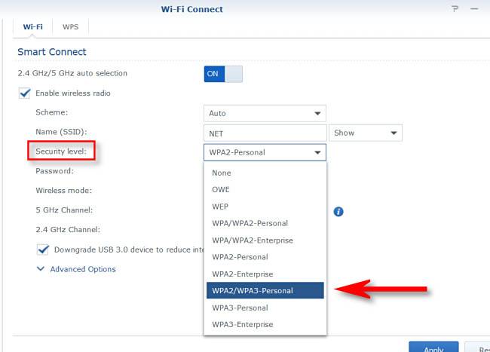The image size is (490, 352).
Task: Collapse the Security level WPA2-Personal combo box
Action: 265,152
